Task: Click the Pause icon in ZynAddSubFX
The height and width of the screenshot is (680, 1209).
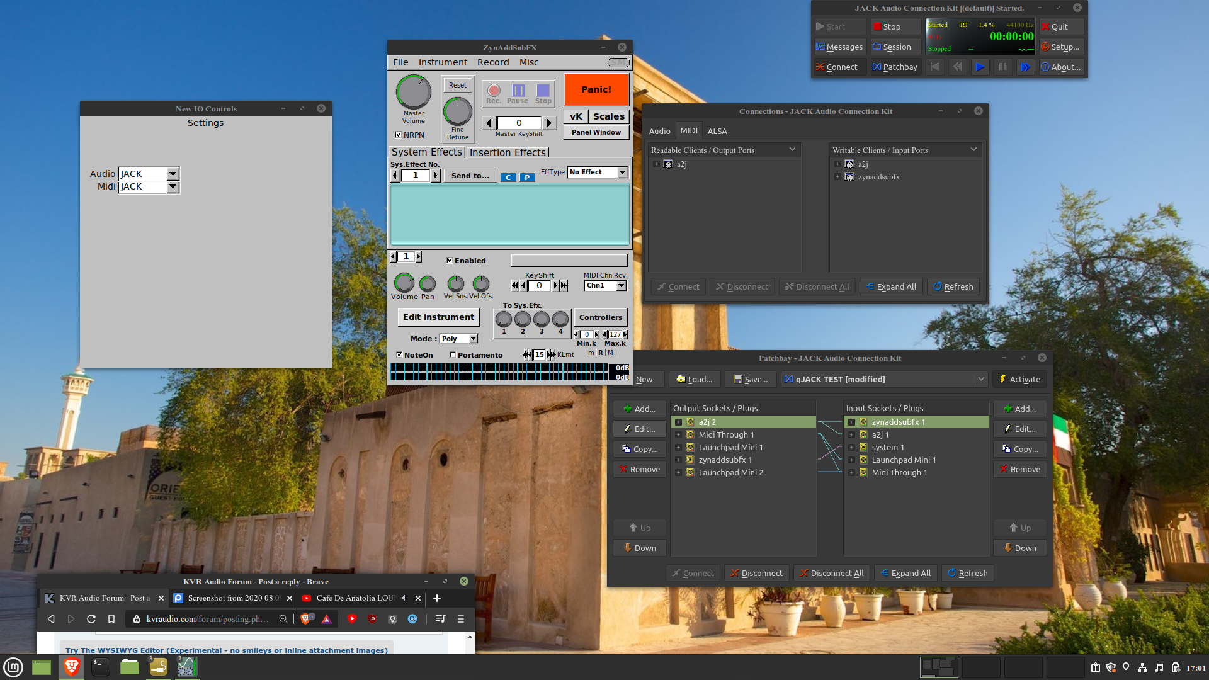Action: (x=518, y=91)
